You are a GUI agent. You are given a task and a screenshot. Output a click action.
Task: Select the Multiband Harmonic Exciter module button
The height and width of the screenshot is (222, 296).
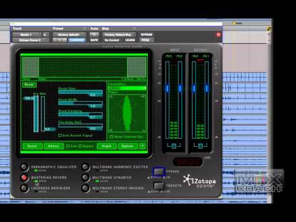click(x=85, y=167)
